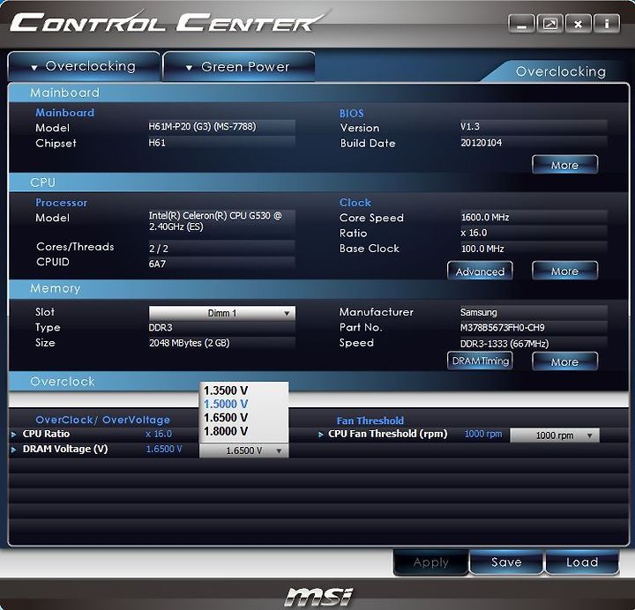Click the BIOS version V1.3 value

pos(470,127)
